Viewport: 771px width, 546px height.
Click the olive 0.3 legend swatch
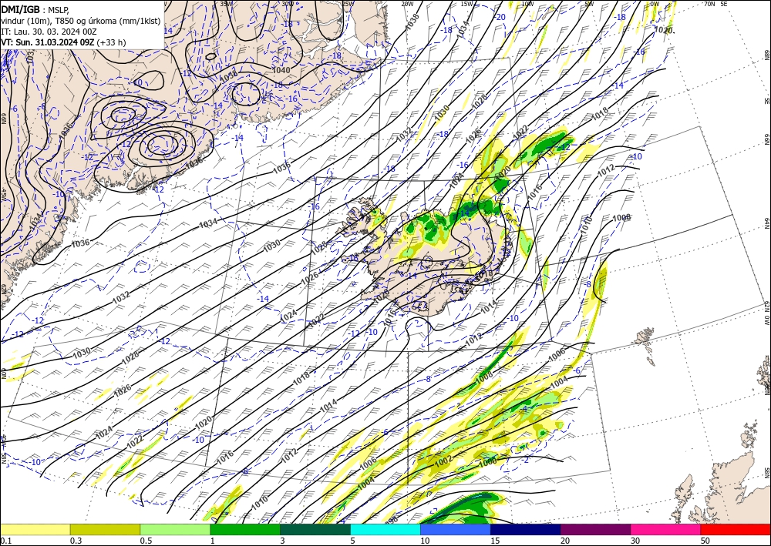click(x=105, y=529)
